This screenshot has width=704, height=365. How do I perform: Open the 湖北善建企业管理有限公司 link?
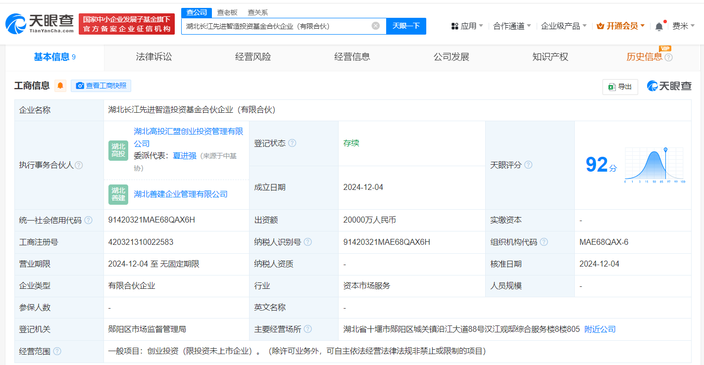tap(181, 194)
